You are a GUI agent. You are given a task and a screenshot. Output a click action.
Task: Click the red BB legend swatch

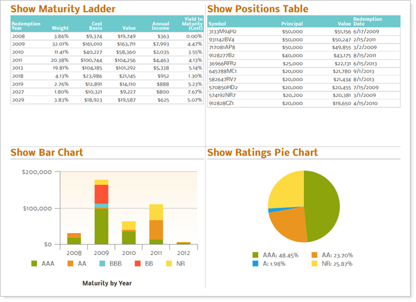137,263
